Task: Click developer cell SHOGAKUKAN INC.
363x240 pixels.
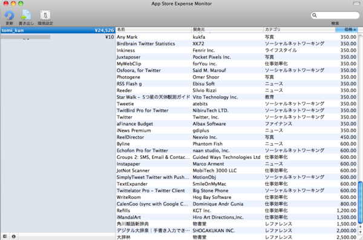Action: [214, 231]
